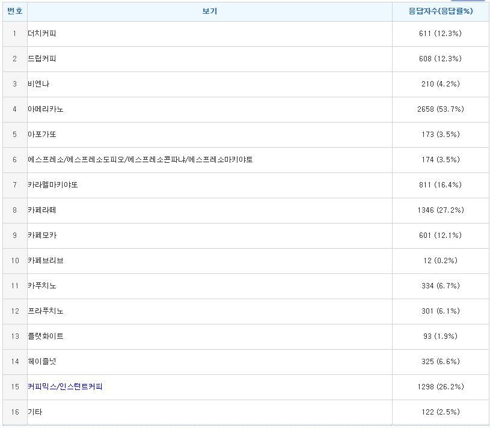Select the value 174 (3.5%)
493x429 pixels.
click(x=441, y=159)
